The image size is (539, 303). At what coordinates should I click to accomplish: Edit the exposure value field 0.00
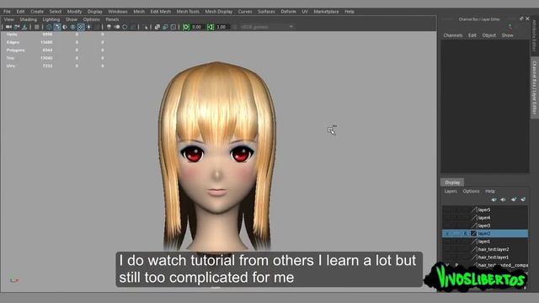tap(197, 27)
